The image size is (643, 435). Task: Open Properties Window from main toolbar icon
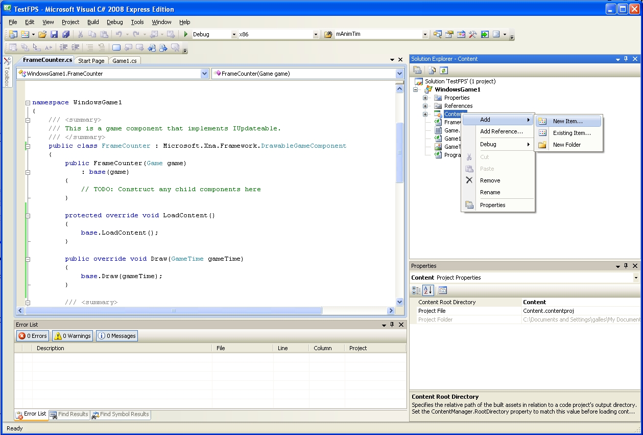tap(449, 34)
